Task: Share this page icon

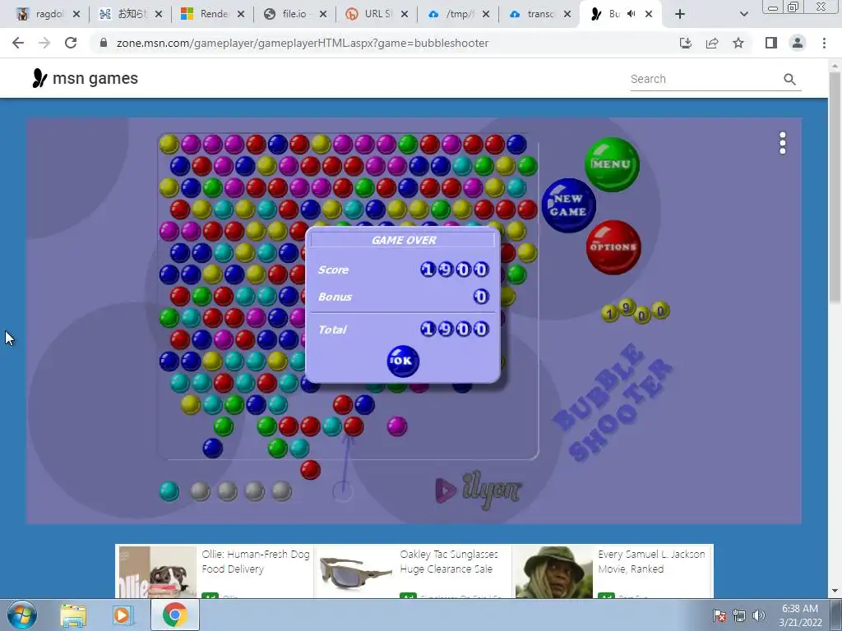Action: click(x=712, y=43)
